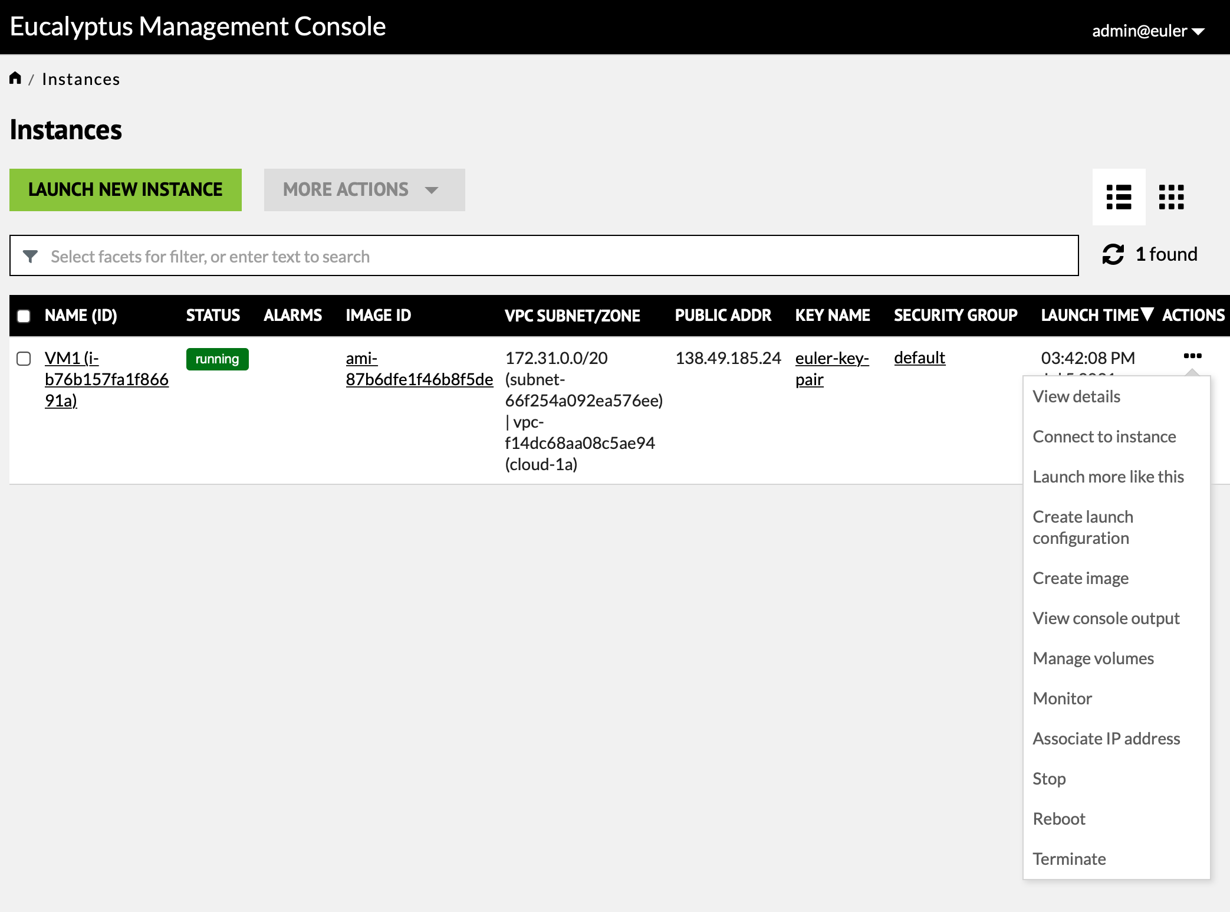Sort by VPC Subnet/Zone column header

click(x=572, y=316)
